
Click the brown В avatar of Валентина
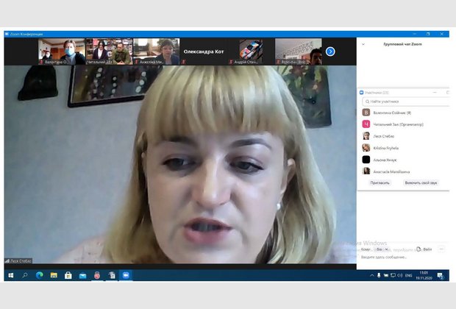tap(366, 113)
